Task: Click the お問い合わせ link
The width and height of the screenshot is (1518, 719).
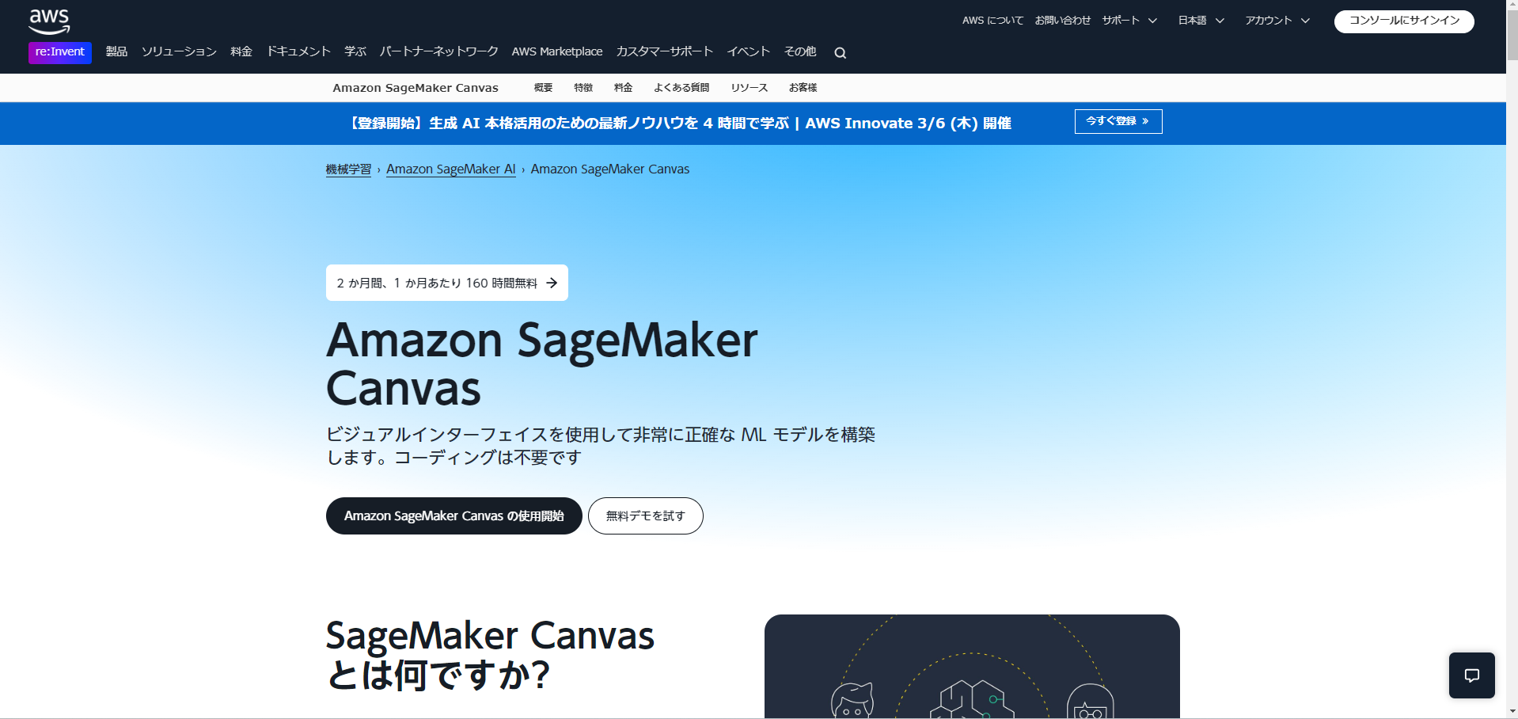Action: (1062, 21)
